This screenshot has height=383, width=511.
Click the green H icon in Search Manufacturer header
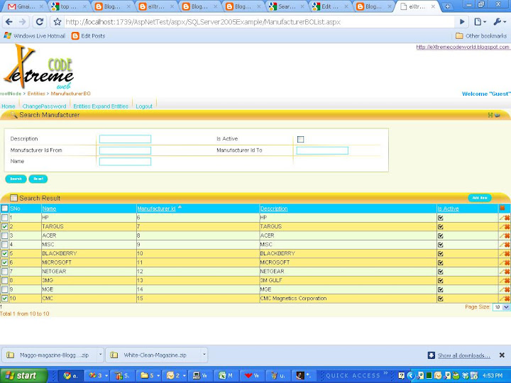[490, 115]
